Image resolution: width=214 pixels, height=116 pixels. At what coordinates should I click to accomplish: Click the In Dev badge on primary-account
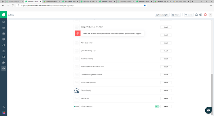(x=157, y=106)
